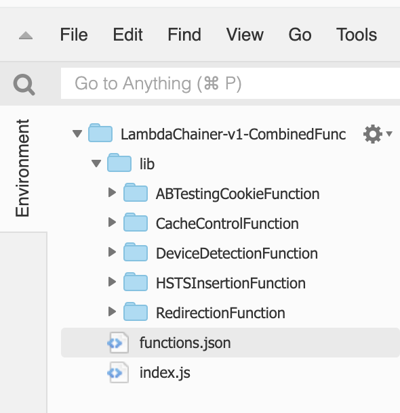
Task: Collapse the lib folder tree arrow
Action: click(x=96, y=163)
